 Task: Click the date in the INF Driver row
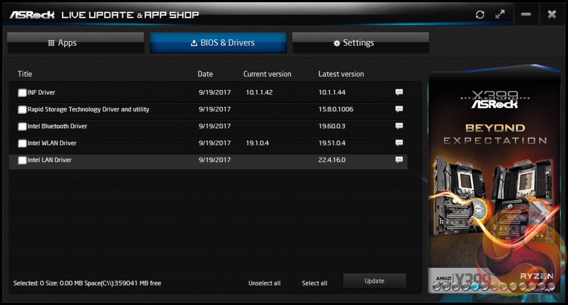215,92
